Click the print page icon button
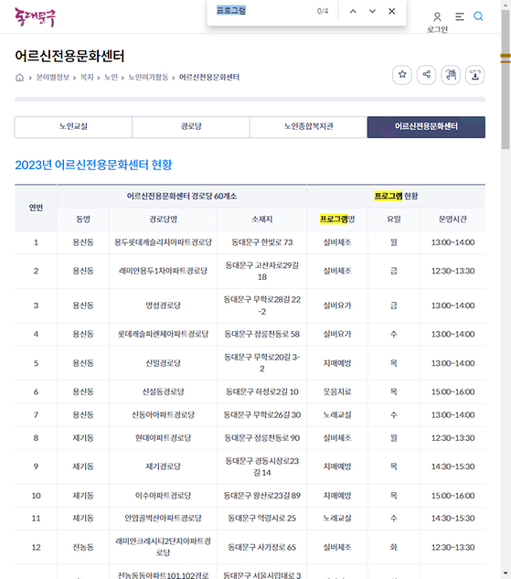Screen dimensions: 511x579 [x=451, y=75]
